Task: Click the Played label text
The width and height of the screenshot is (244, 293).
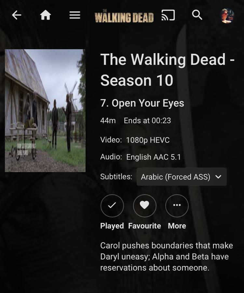Action: pyautogui.click(x=112, y=226)
